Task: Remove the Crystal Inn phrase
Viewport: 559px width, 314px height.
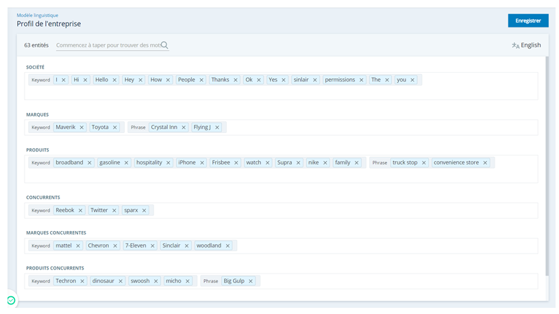Action: [x=184, y=128]
